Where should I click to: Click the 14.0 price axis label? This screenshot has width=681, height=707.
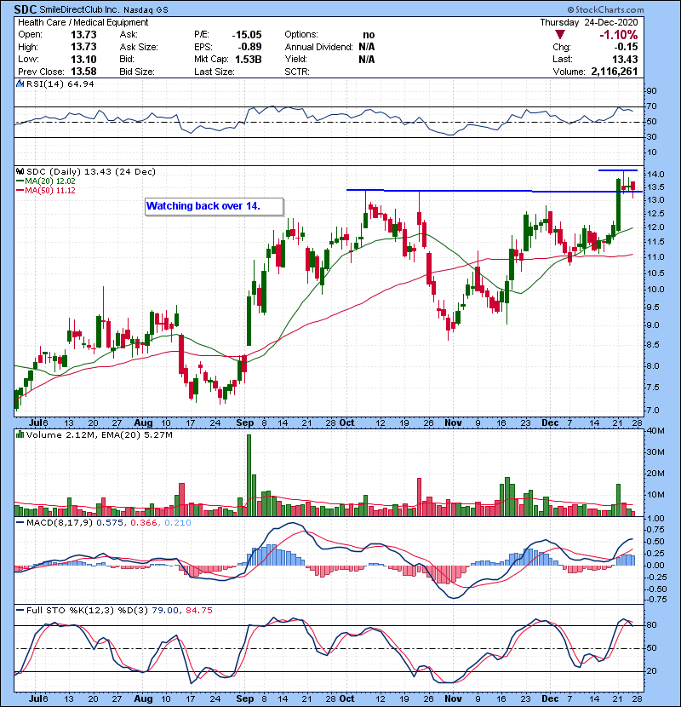pyautogui.click(x=655, y=175)
